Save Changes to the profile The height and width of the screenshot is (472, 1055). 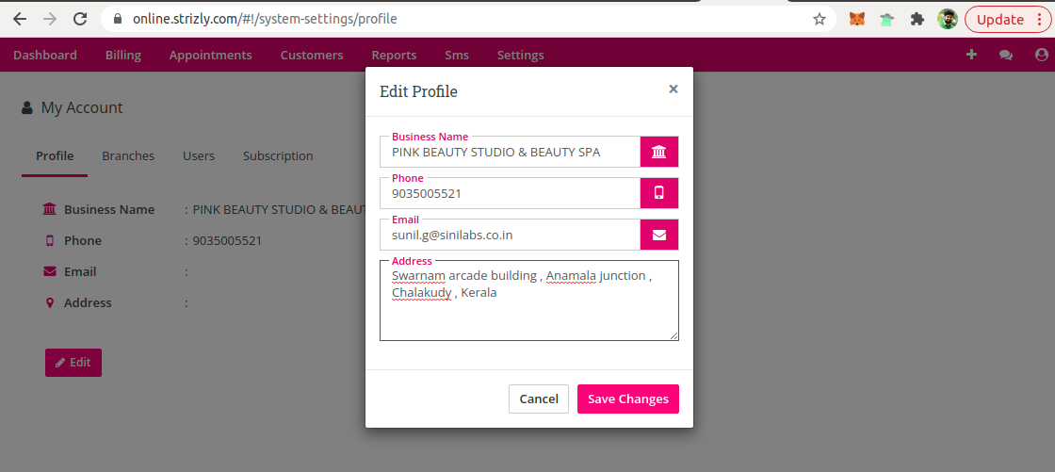coord(627,399)
